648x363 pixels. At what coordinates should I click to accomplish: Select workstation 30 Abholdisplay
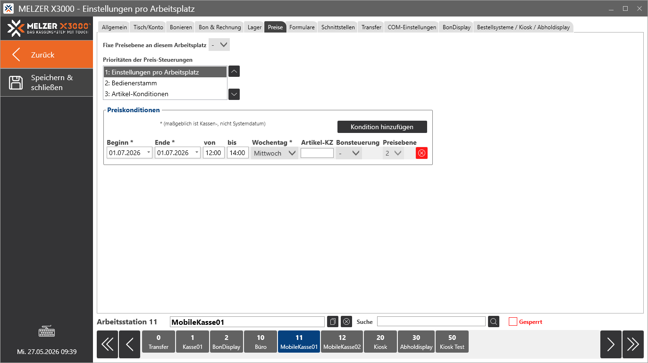coord(416,342)
